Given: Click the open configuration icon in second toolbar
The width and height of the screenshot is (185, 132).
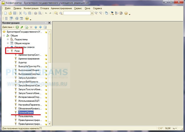Looking at the screenshot, I should (6, 18).
